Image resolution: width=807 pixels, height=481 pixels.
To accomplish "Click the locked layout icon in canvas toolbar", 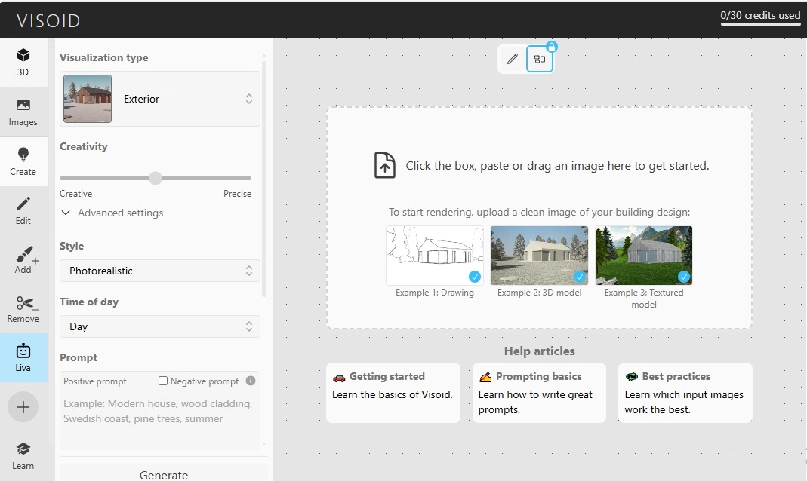I will point(540,59).
